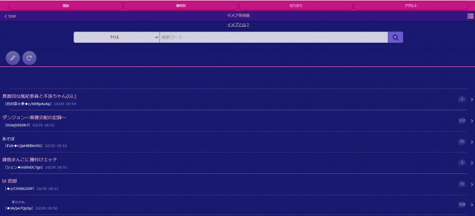This screenshot has width=475, height=216.
Task: Go back via the TOP arrow
Action: click(x=10, y=17)
